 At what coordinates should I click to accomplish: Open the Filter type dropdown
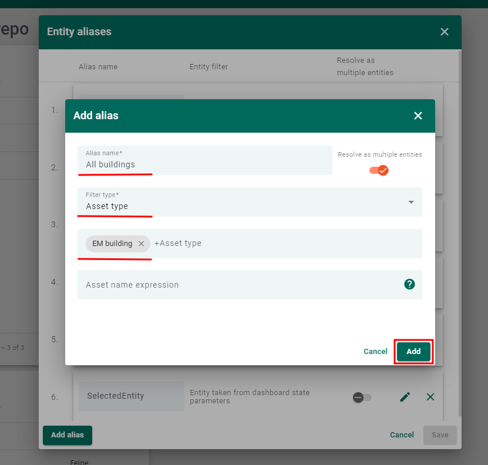tap(412, 201)
